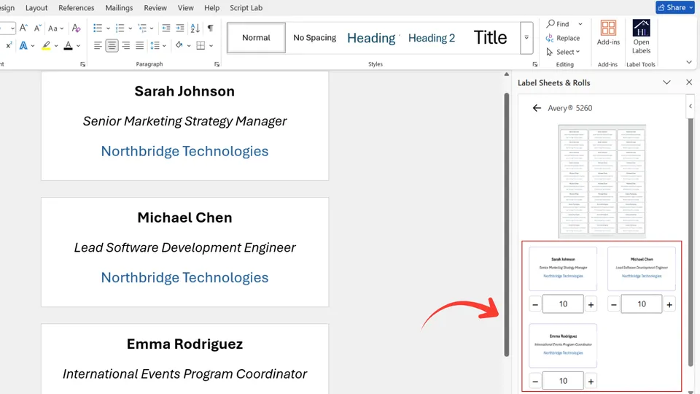Viewport: 700px width, 394px height.
Task: Click the Increase Indent icon
Action: (180, 28)
